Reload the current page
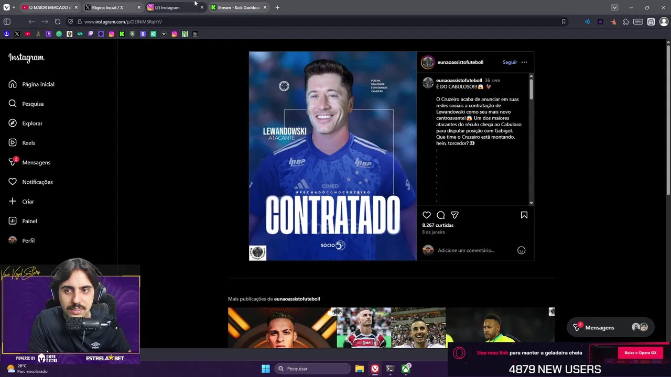This screenshot has height=377, width=671. pos(58,21)
